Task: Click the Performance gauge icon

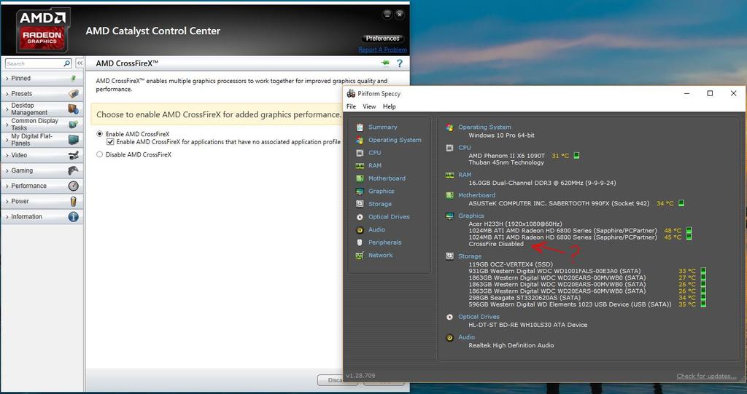Action: coord(74,186)
